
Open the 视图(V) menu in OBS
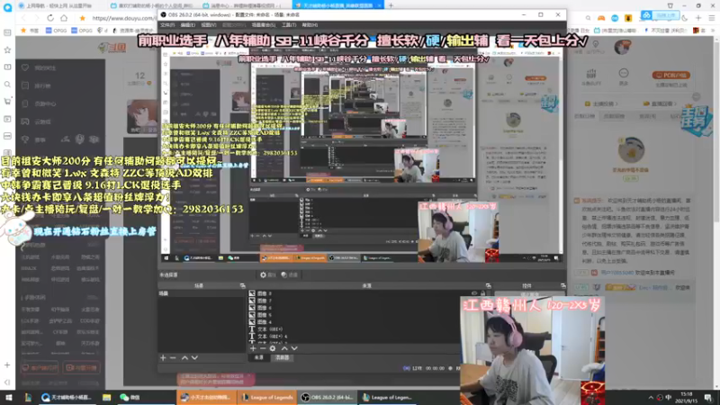coord(209,25)
